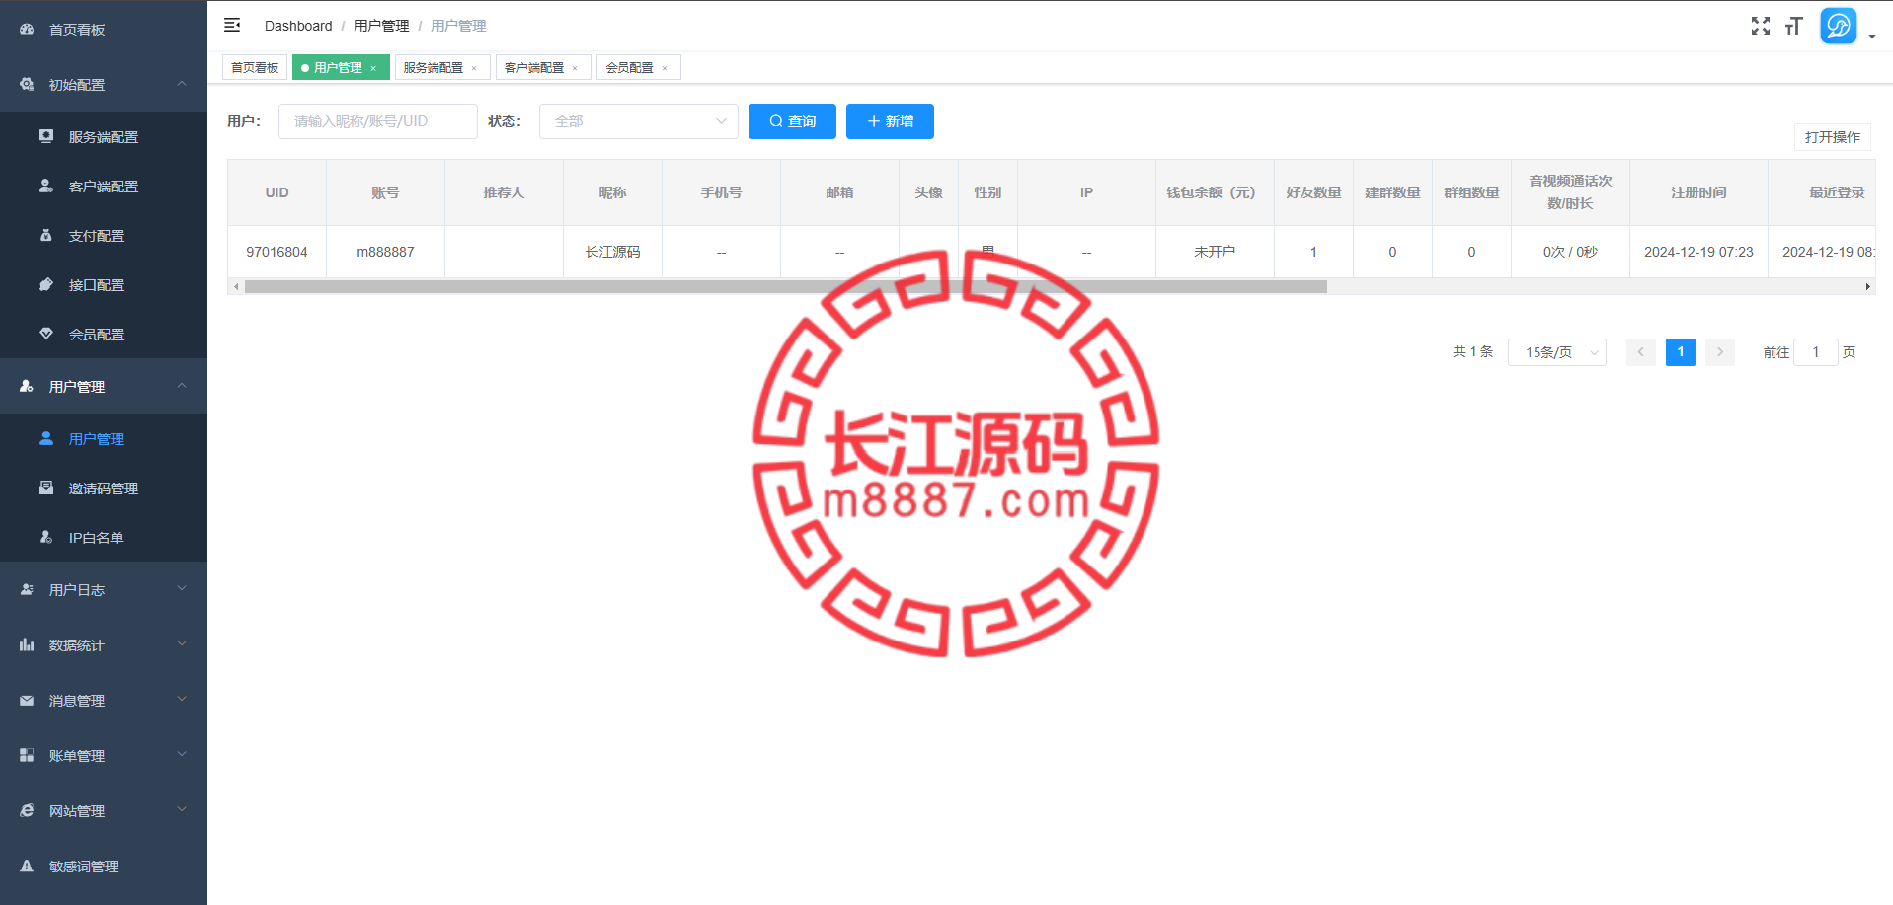Click the 注册时间 column header
1893x905 pixels.
(x=1698, y=192)
